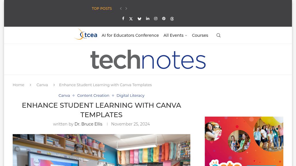Open author Dr. Bruce Ellis page

(88, 124)
